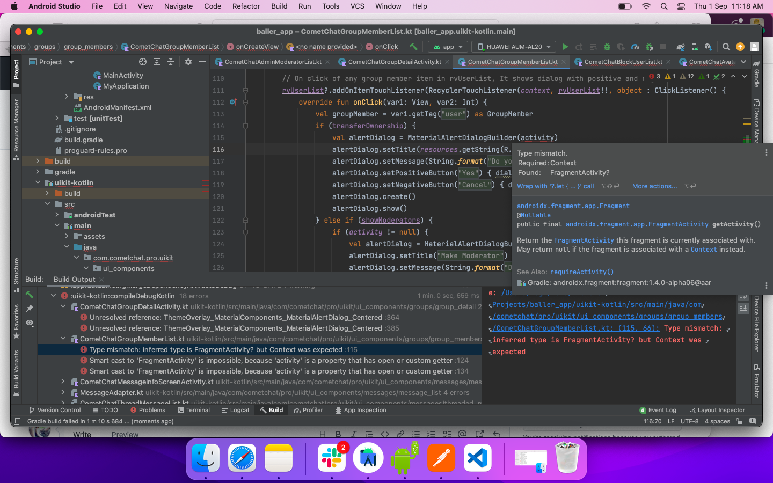Viewport: 773px width, 483px height.
Task: Click the onCreateView breadcrumb item
Action: (252, 47)
